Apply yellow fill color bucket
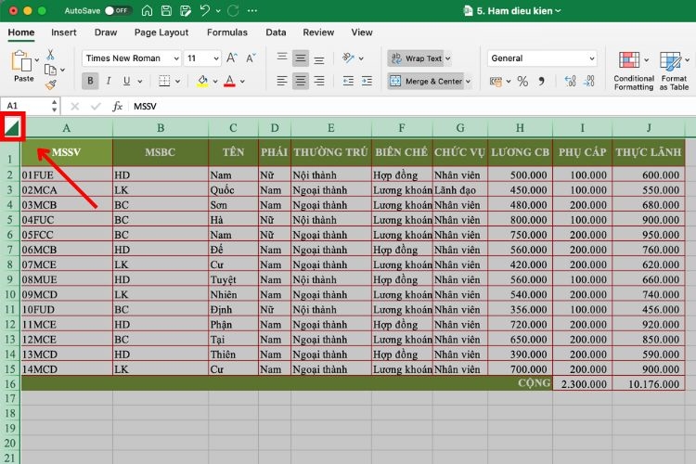Image resolution: width=696 pixels, height=464 pixels. point(203,81)
